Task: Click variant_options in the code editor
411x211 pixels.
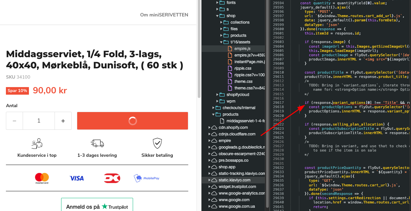Action: (349, 103)
